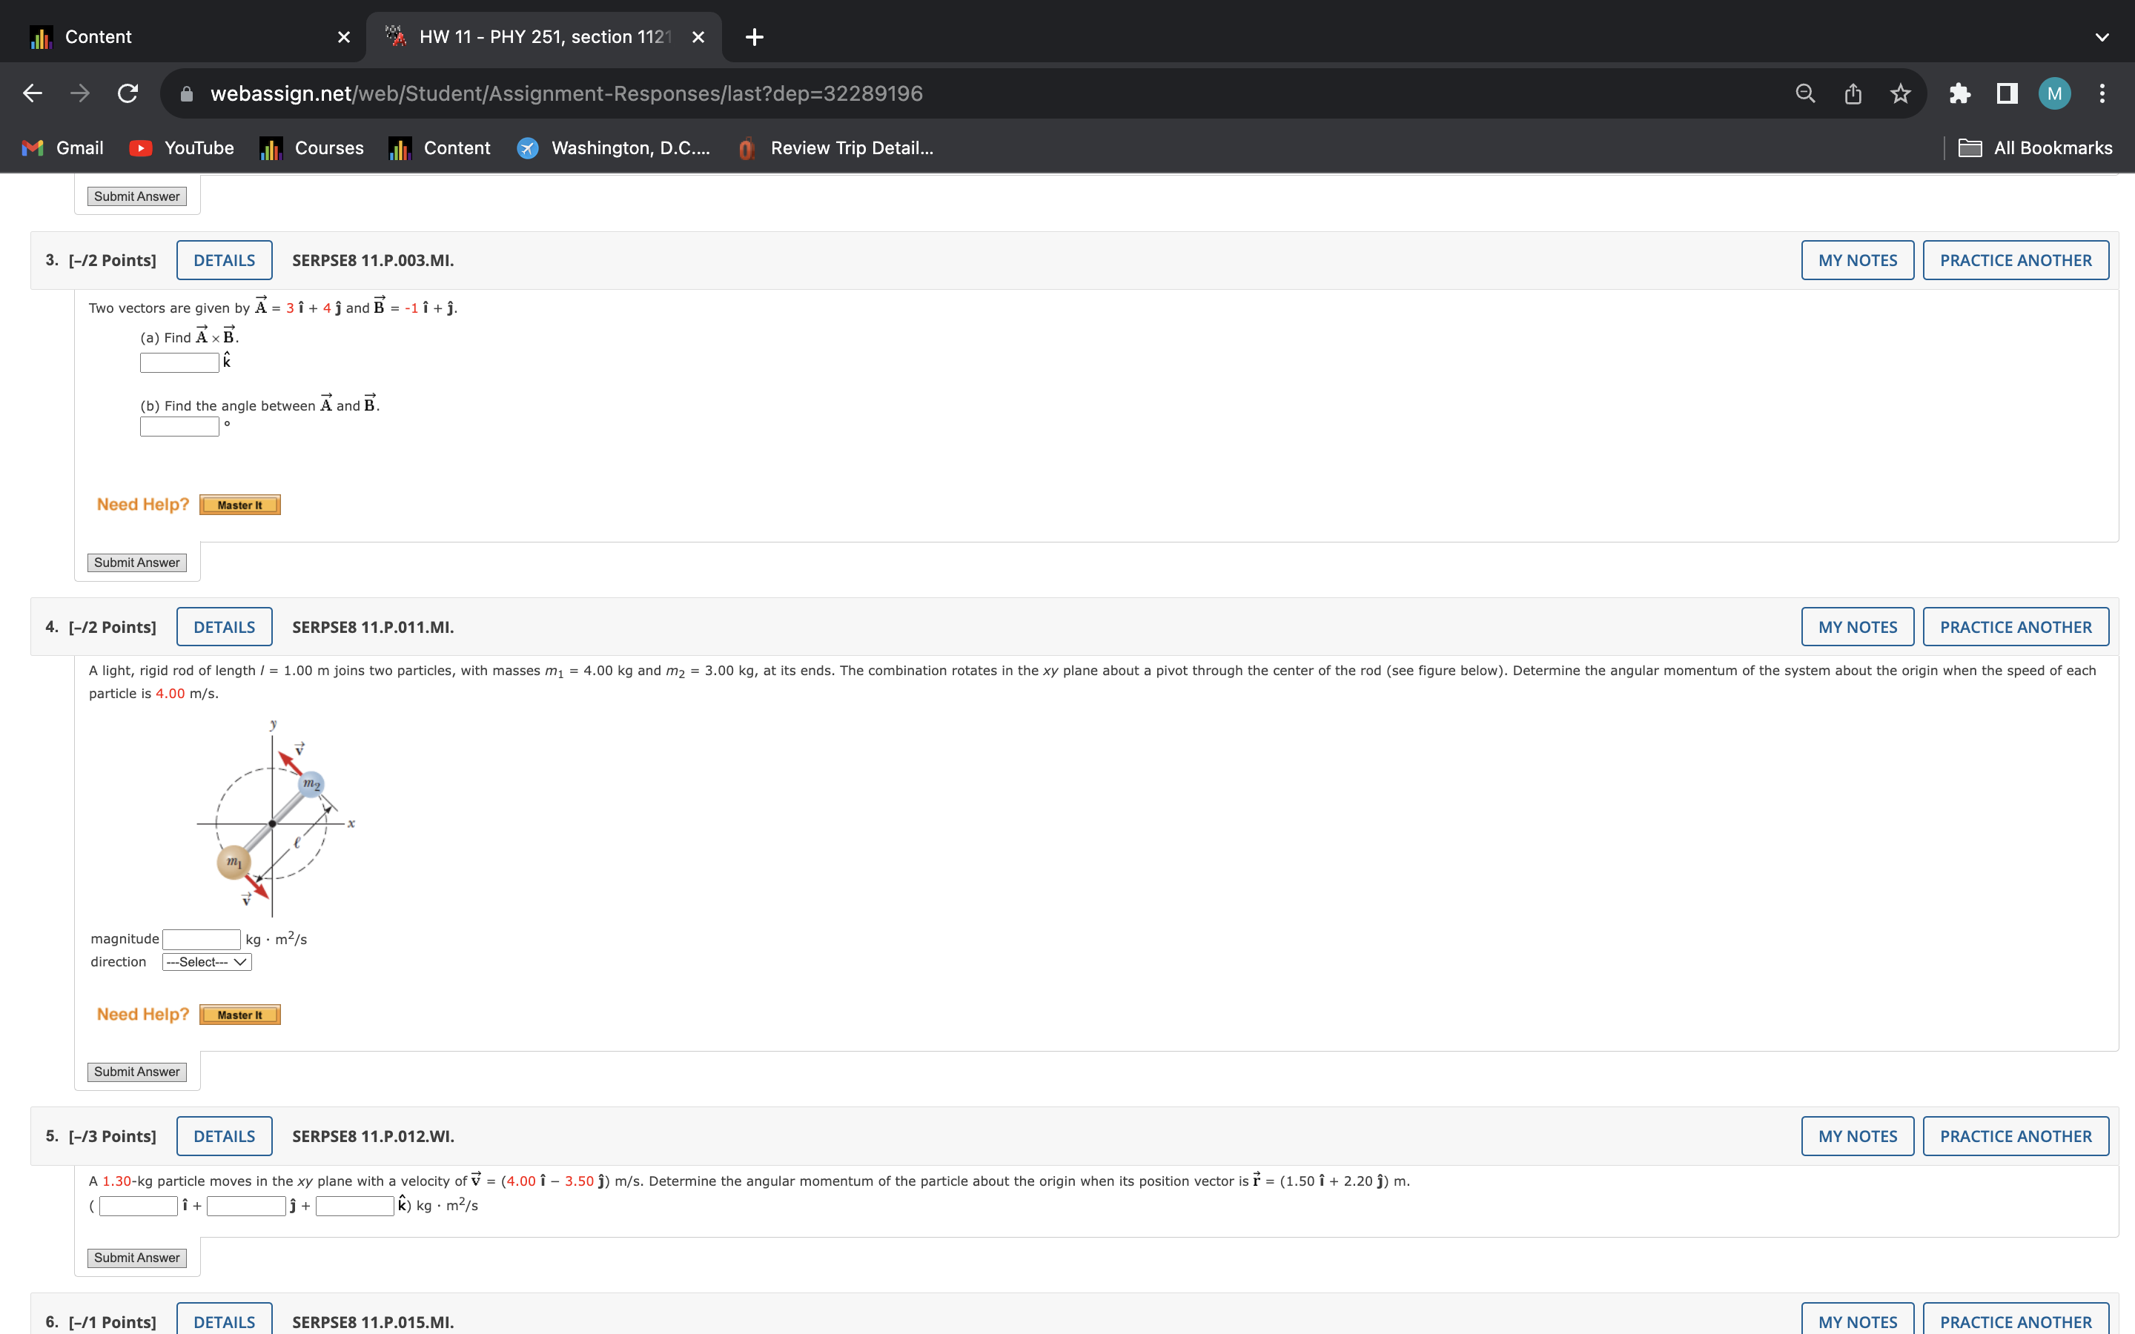Click the browser reload icon
The image size is (2135, 1334).
point(128,93)
